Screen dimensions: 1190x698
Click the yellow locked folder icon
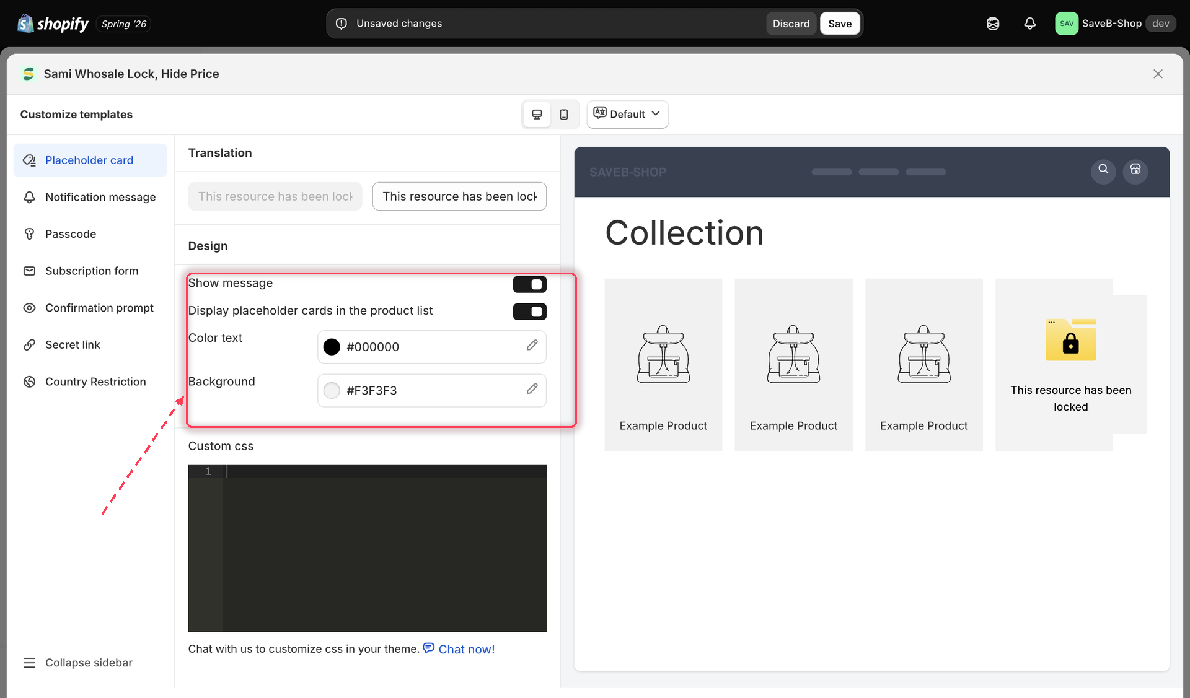point(1070,339)
